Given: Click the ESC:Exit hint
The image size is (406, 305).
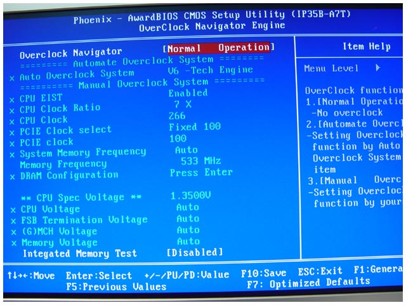Looking at the screenshot, I should click(x=320, y=271).
